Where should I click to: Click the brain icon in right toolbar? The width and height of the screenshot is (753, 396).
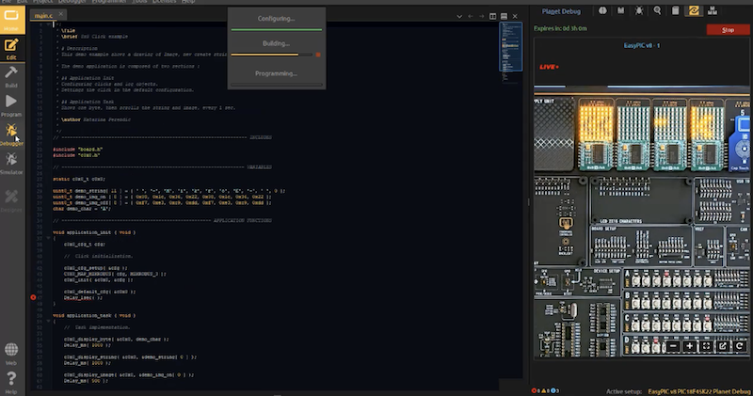[602, 10]
